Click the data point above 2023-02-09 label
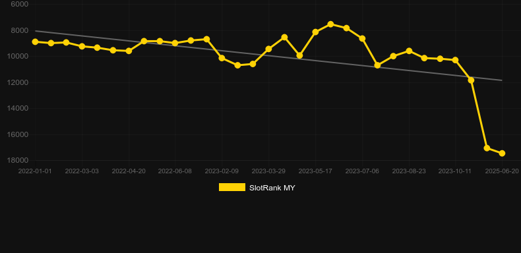Screen dimensions: 521x253 coord(222,58)
